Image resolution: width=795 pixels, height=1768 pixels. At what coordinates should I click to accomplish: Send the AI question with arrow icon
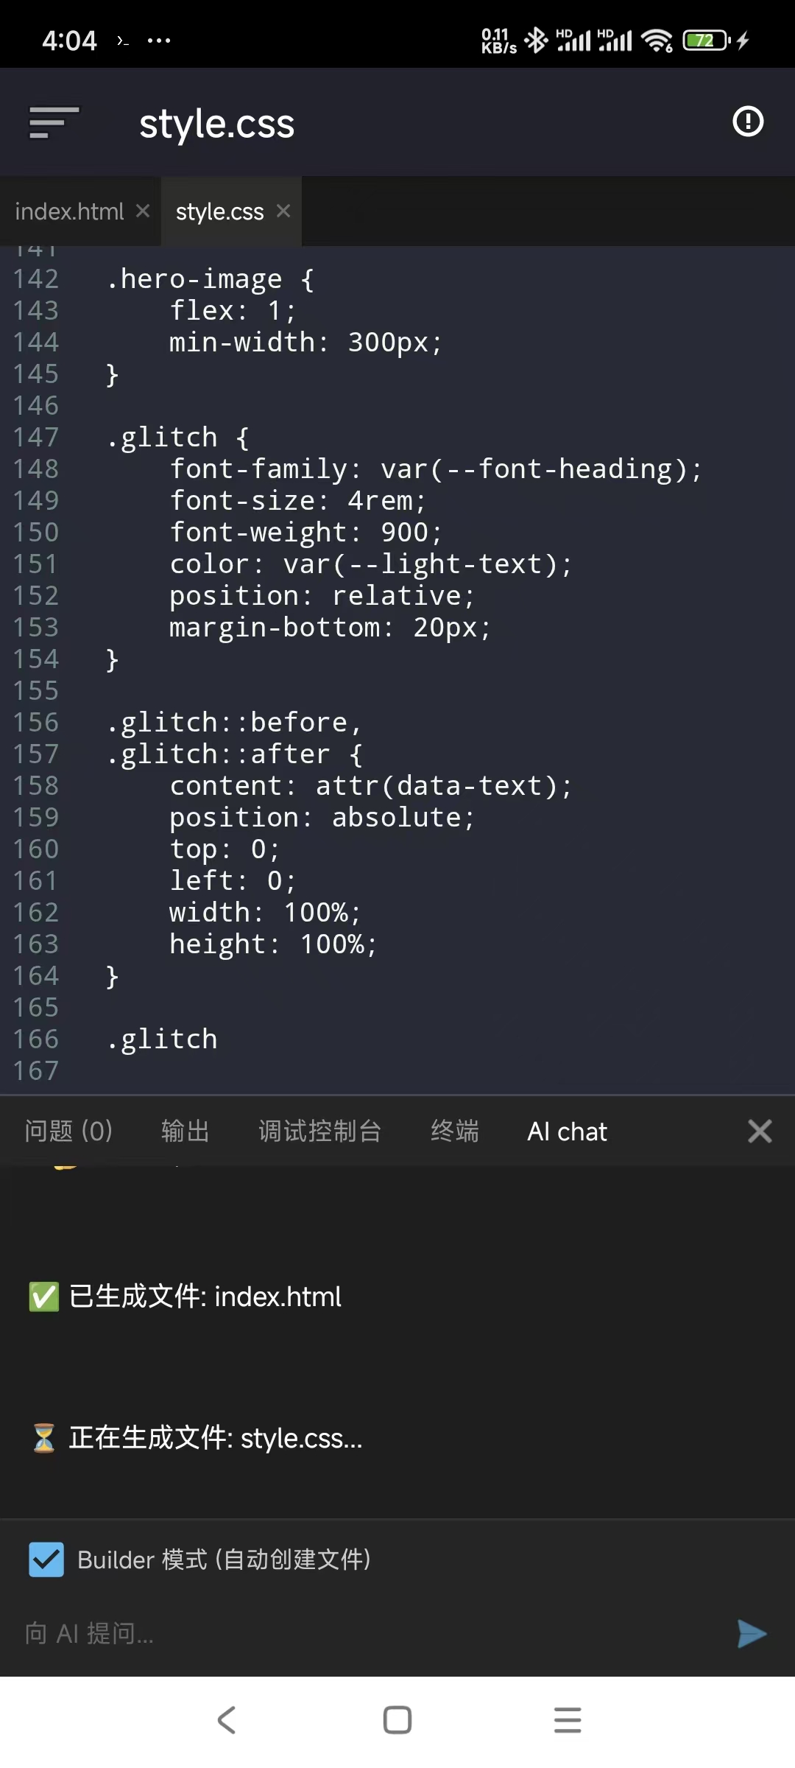[x=752, y=1633]
